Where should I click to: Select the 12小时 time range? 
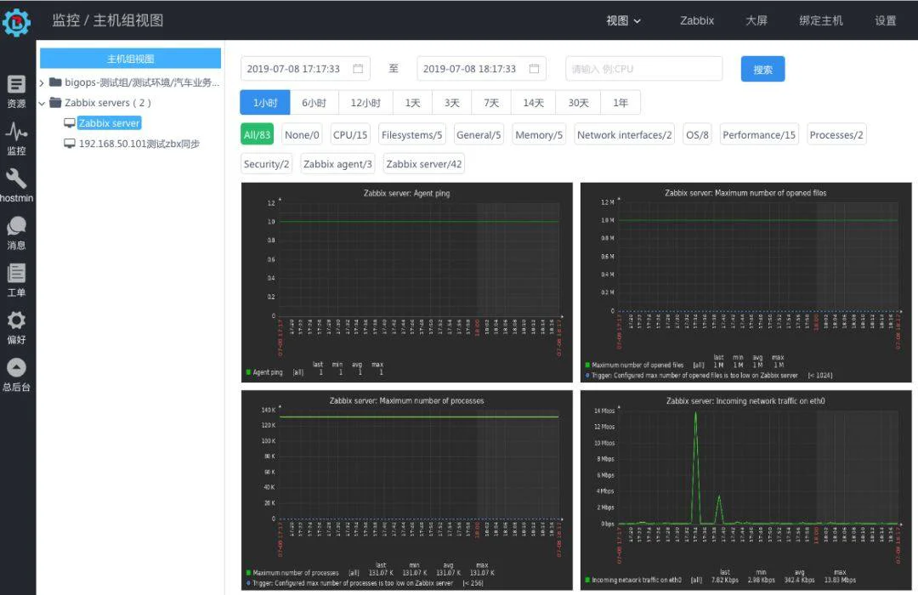(x=365, y=103)
